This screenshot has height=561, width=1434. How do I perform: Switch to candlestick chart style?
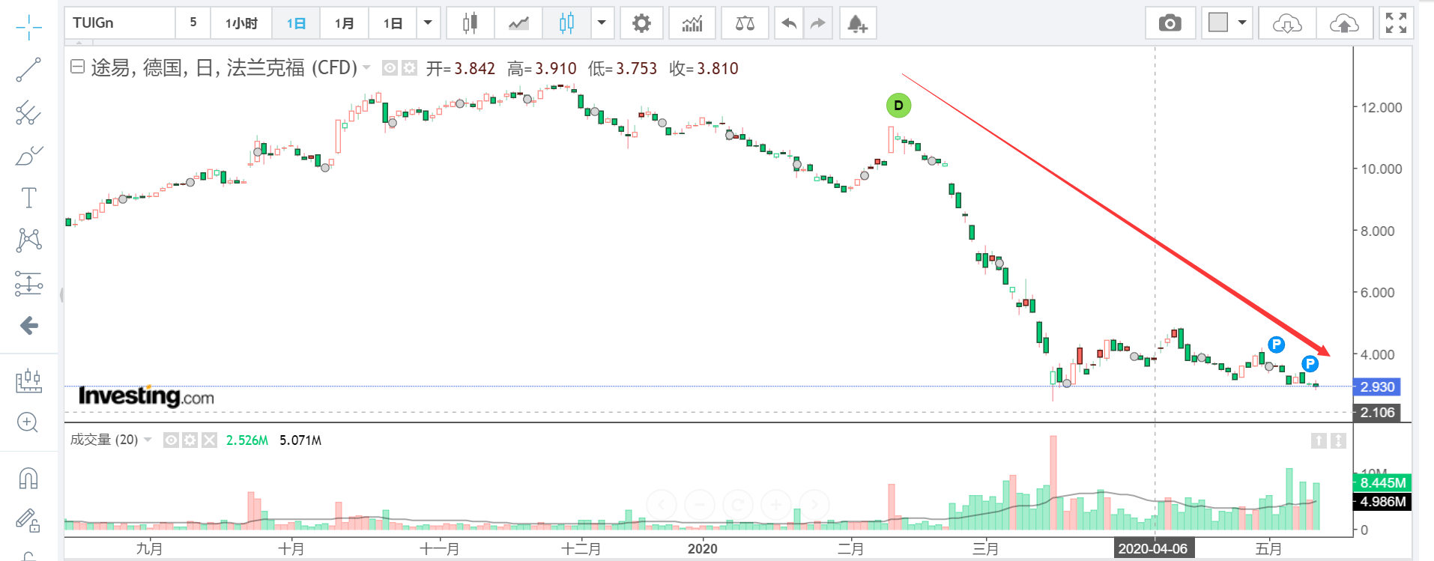click(x=470, y=23)
